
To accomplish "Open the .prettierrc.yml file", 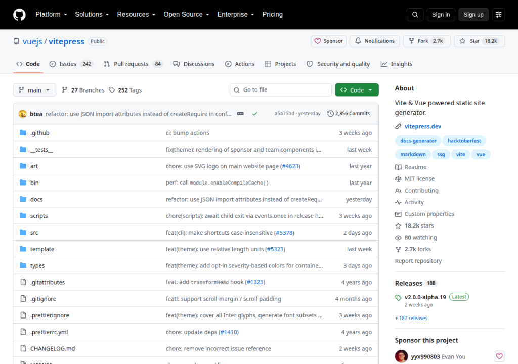I will (x=49, y=332).
